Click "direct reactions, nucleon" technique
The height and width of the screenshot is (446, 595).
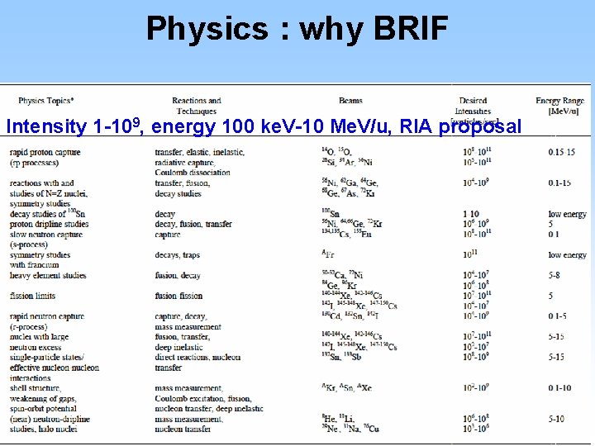click(198, 358)
